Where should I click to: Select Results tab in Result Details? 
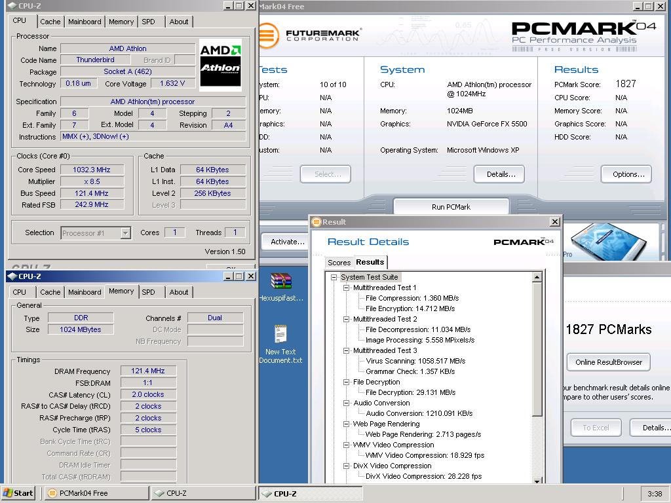click(x=370, y=262)
